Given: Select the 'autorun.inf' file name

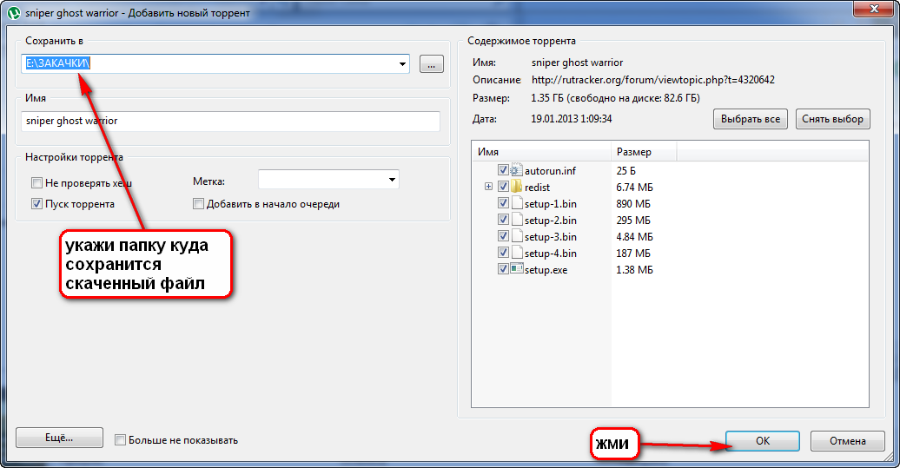Looking at the screenshot, I should click(550, 171).
